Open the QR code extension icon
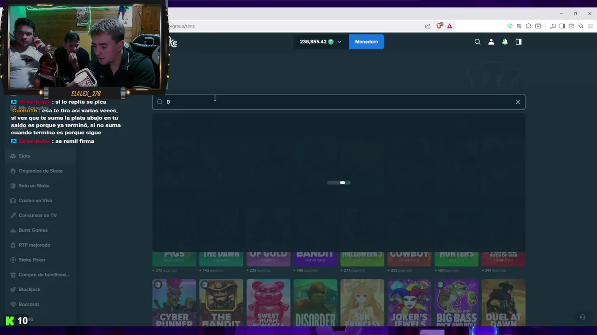The height and width of the screenshot is (335, 597). tap(519, 26)
